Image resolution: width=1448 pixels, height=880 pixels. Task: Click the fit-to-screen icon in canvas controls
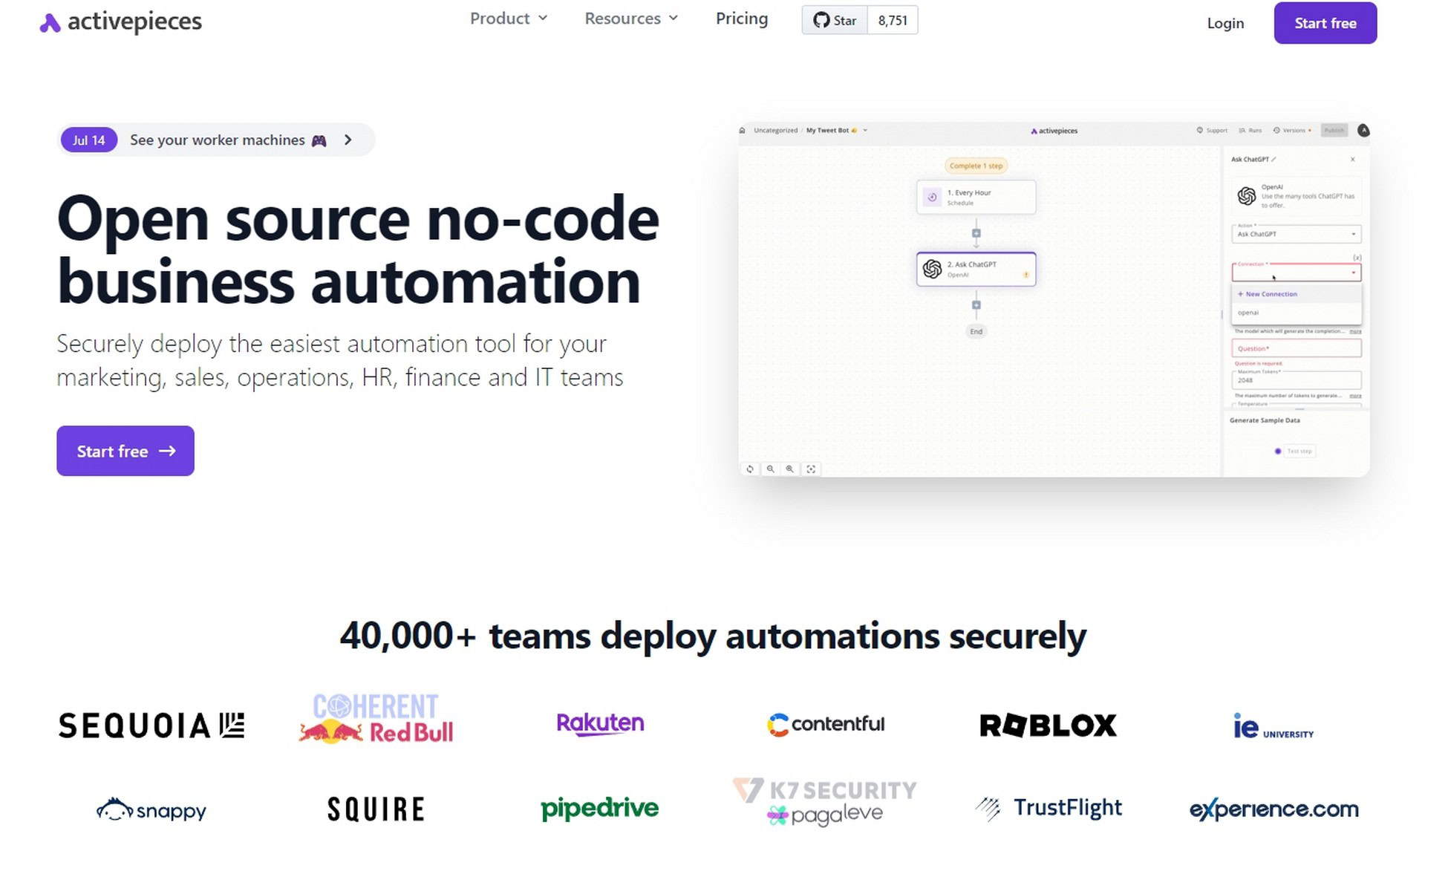tap(811, 469)
